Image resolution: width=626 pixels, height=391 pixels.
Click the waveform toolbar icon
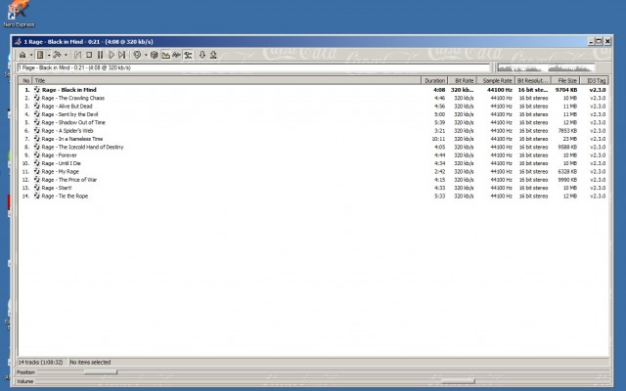176,55
